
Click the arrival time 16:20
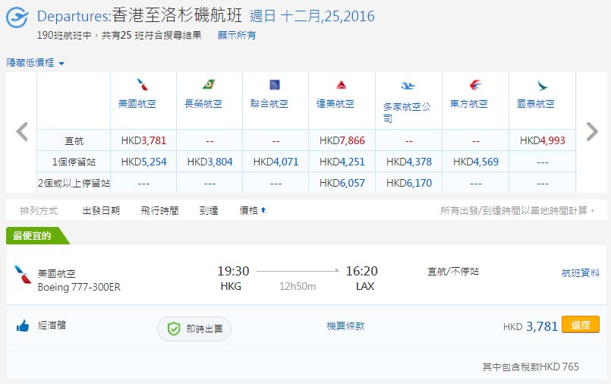(362, 271)
